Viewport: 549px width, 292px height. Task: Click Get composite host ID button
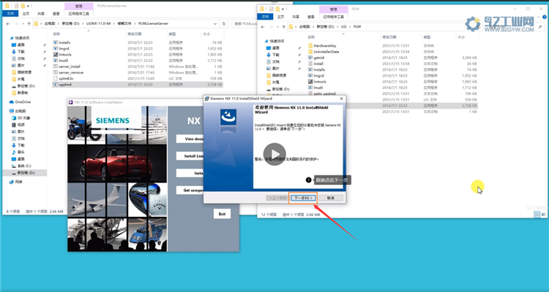click(x=190, y=191)
